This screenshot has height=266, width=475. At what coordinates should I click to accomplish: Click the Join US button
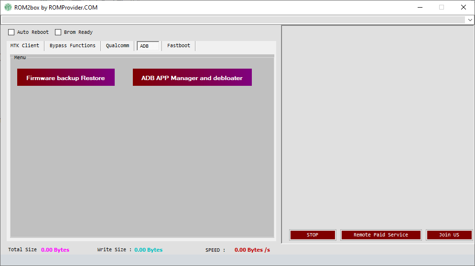449,235
